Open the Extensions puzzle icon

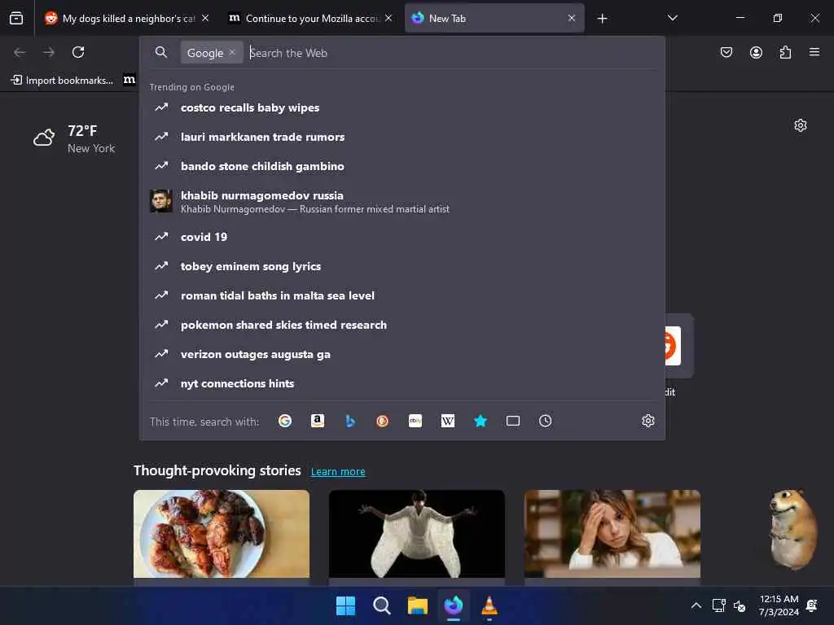coord(785,52)
